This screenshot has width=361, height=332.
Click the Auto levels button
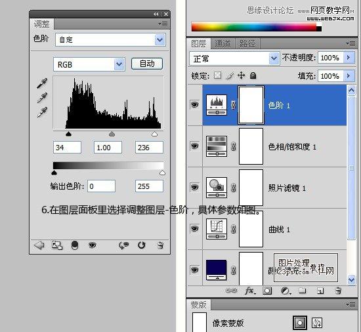pyautogui.click(x=147, y=64)
